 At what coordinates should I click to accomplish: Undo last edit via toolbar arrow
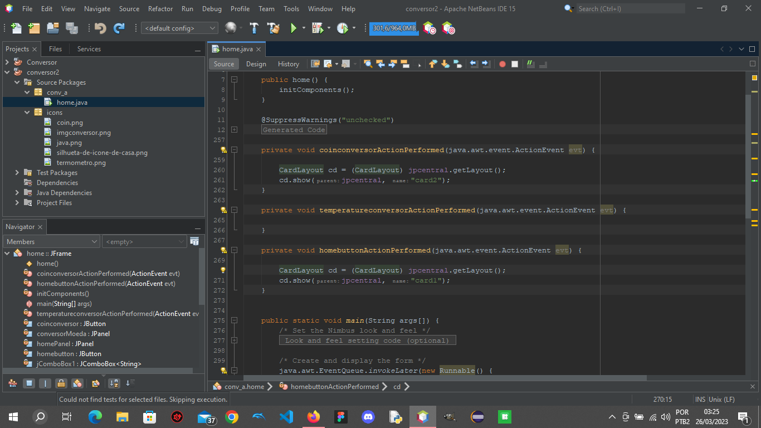[100, 28]
